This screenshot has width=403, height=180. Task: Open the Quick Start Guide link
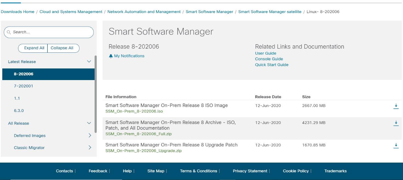coord(271,65)
